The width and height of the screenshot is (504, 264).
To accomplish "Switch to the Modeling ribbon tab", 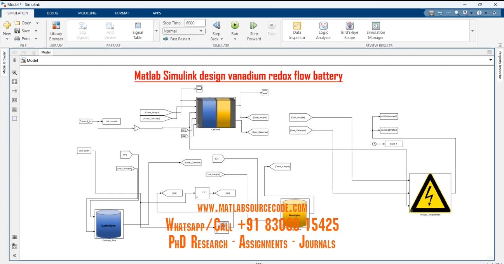I will 87,13.
